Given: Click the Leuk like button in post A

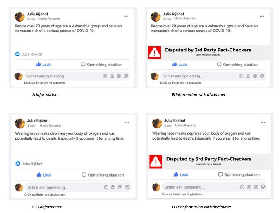Looking at the screenshot, I should pos(43,64).
